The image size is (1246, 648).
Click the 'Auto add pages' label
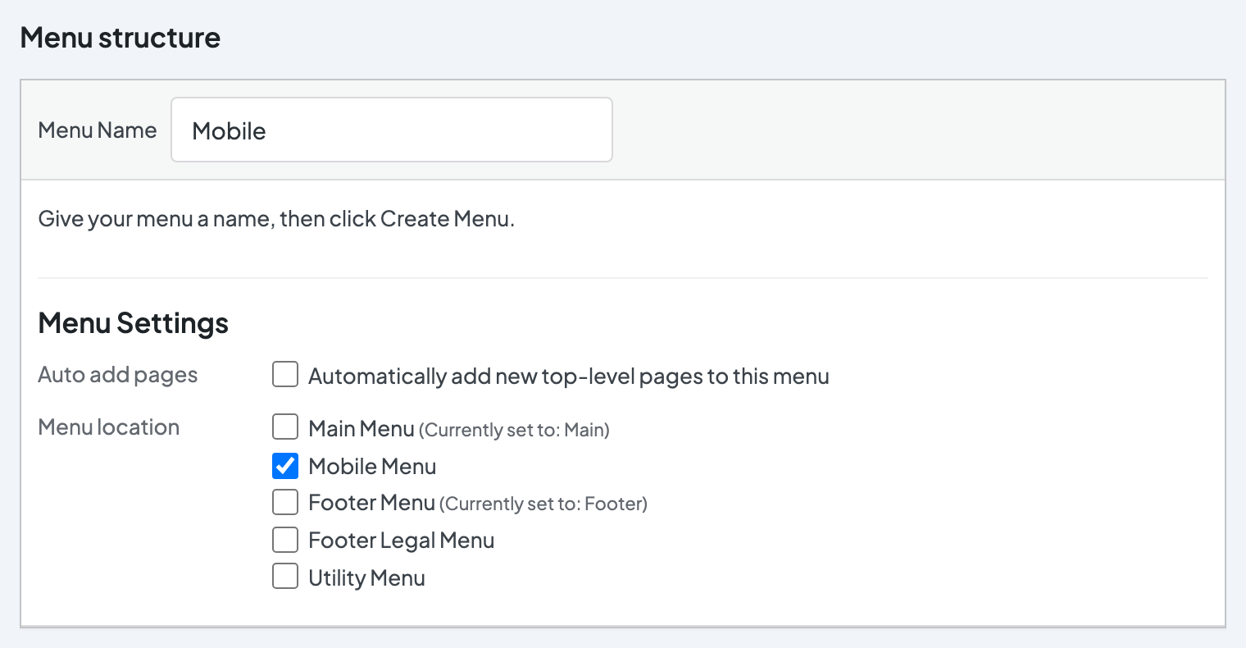pos(118,375)
